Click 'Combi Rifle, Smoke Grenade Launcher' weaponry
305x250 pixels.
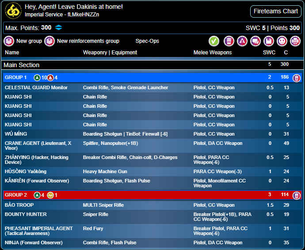(126, 87)
